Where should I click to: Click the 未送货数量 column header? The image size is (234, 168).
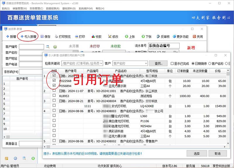[x=200, y=71]
